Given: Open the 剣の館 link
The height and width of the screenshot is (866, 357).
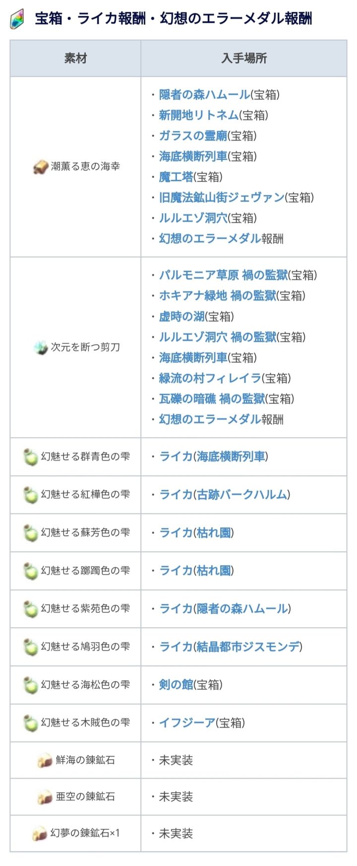Looking at the screenshot, I should (176, 685).
